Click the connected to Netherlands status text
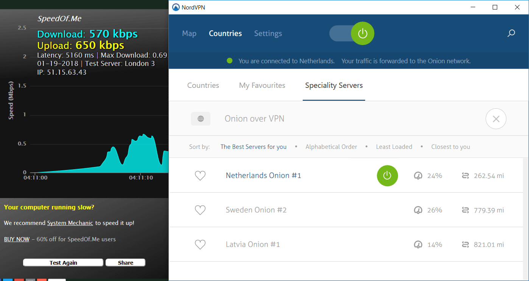 pyautogui.click(x=286, y=61)
